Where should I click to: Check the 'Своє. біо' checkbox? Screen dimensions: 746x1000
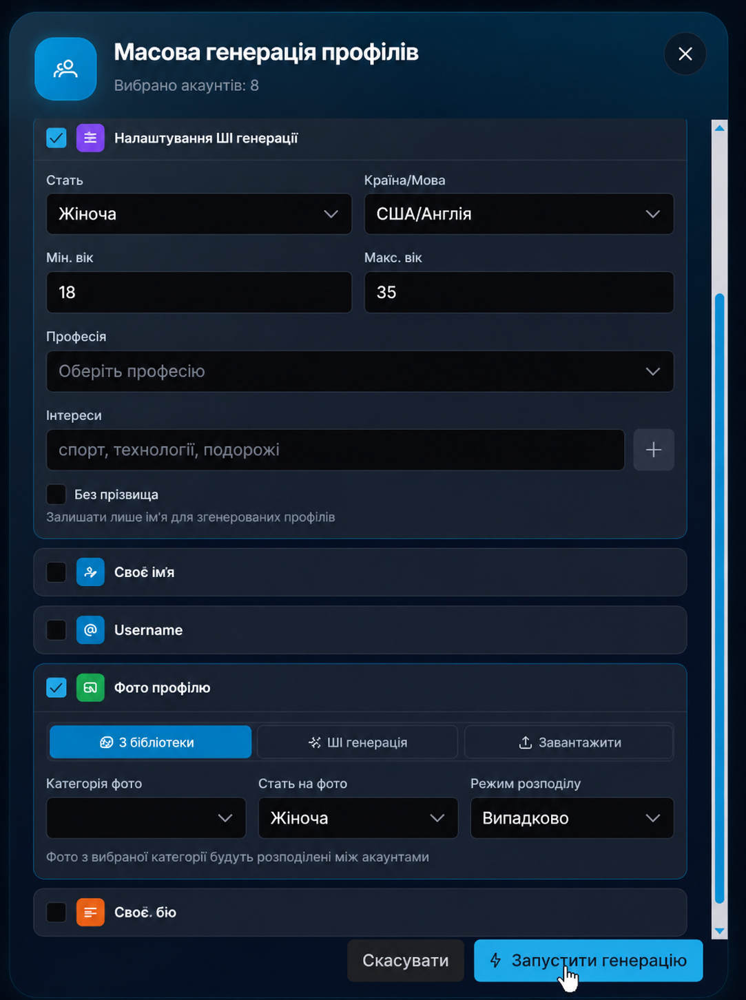pos(56,912)
